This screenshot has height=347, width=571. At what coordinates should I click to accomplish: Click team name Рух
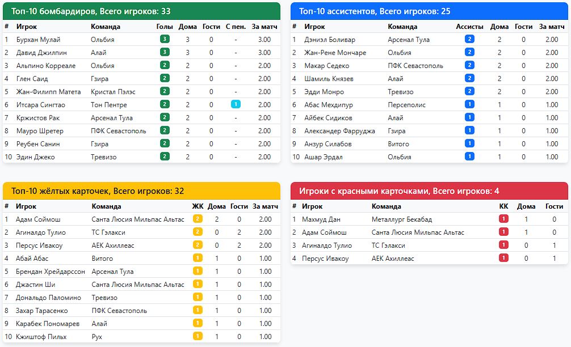coord(96,337)
